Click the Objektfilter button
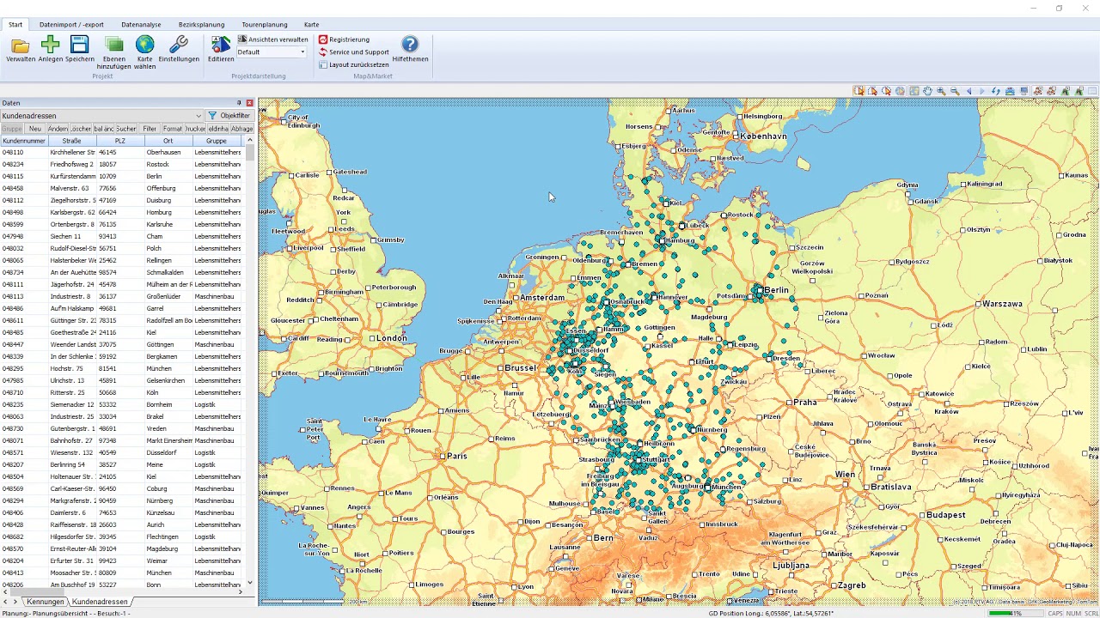1100x618 pixels. coord(229,116)
